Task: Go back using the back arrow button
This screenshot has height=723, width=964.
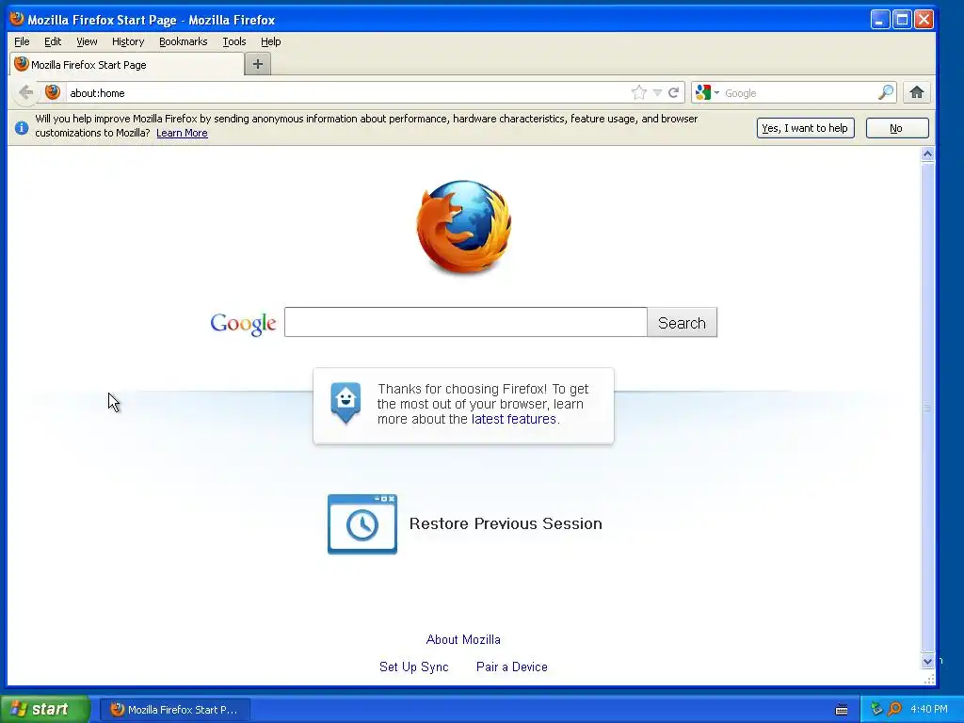Action: click(x=25, y=93)
